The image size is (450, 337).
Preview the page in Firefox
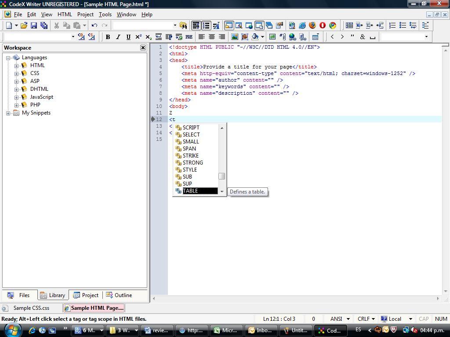(312, 25)
